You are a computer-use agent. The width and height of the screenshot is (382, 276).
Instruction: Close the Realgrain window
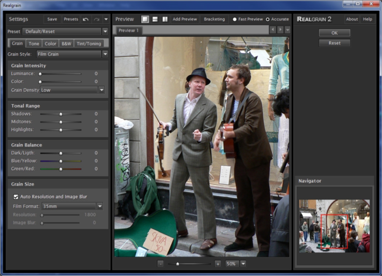[x=371, y=4]
